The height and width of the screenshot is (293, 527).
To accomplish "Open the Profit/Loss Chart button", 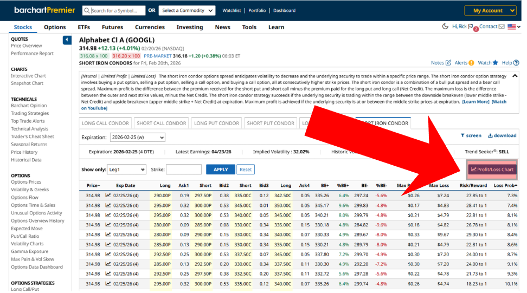I will (492, 170).
